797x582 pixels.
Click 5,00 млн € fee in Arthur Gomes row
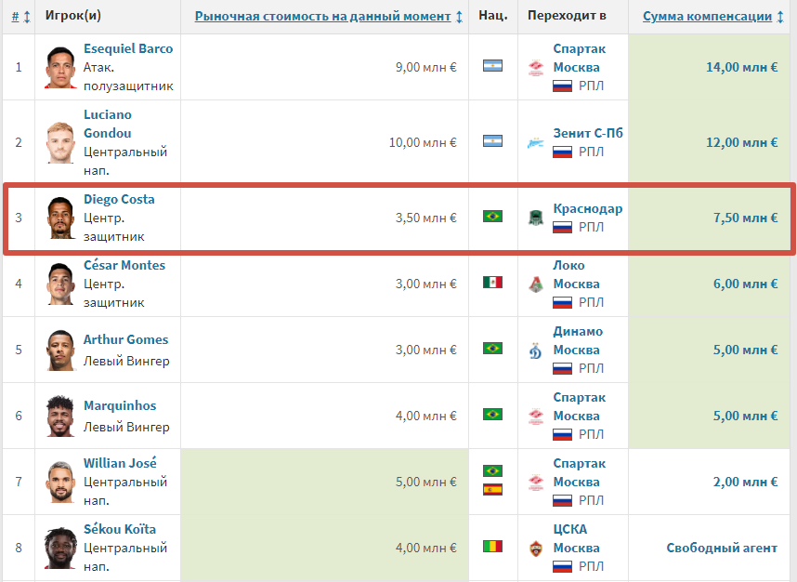pyautogui.click(x=745, y=350)
